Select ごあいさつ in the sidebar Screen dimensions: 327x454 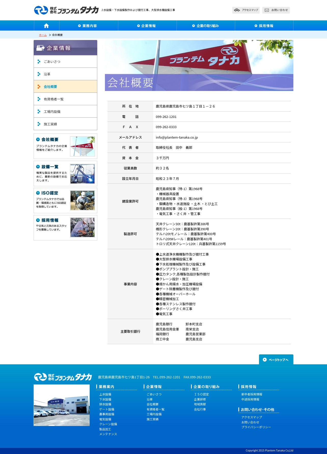pyautogui.click(x=65, y=62)
